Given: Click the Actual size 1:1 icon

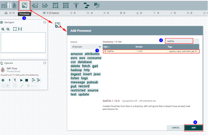Looking at the screenshot, I should pyautogui.click(x=20, y=29).
